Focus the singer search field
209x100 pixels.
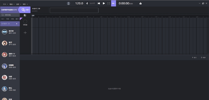10,15
